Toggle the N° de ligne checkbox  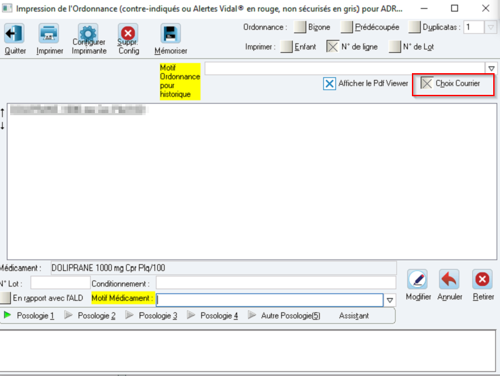[333, 47]
